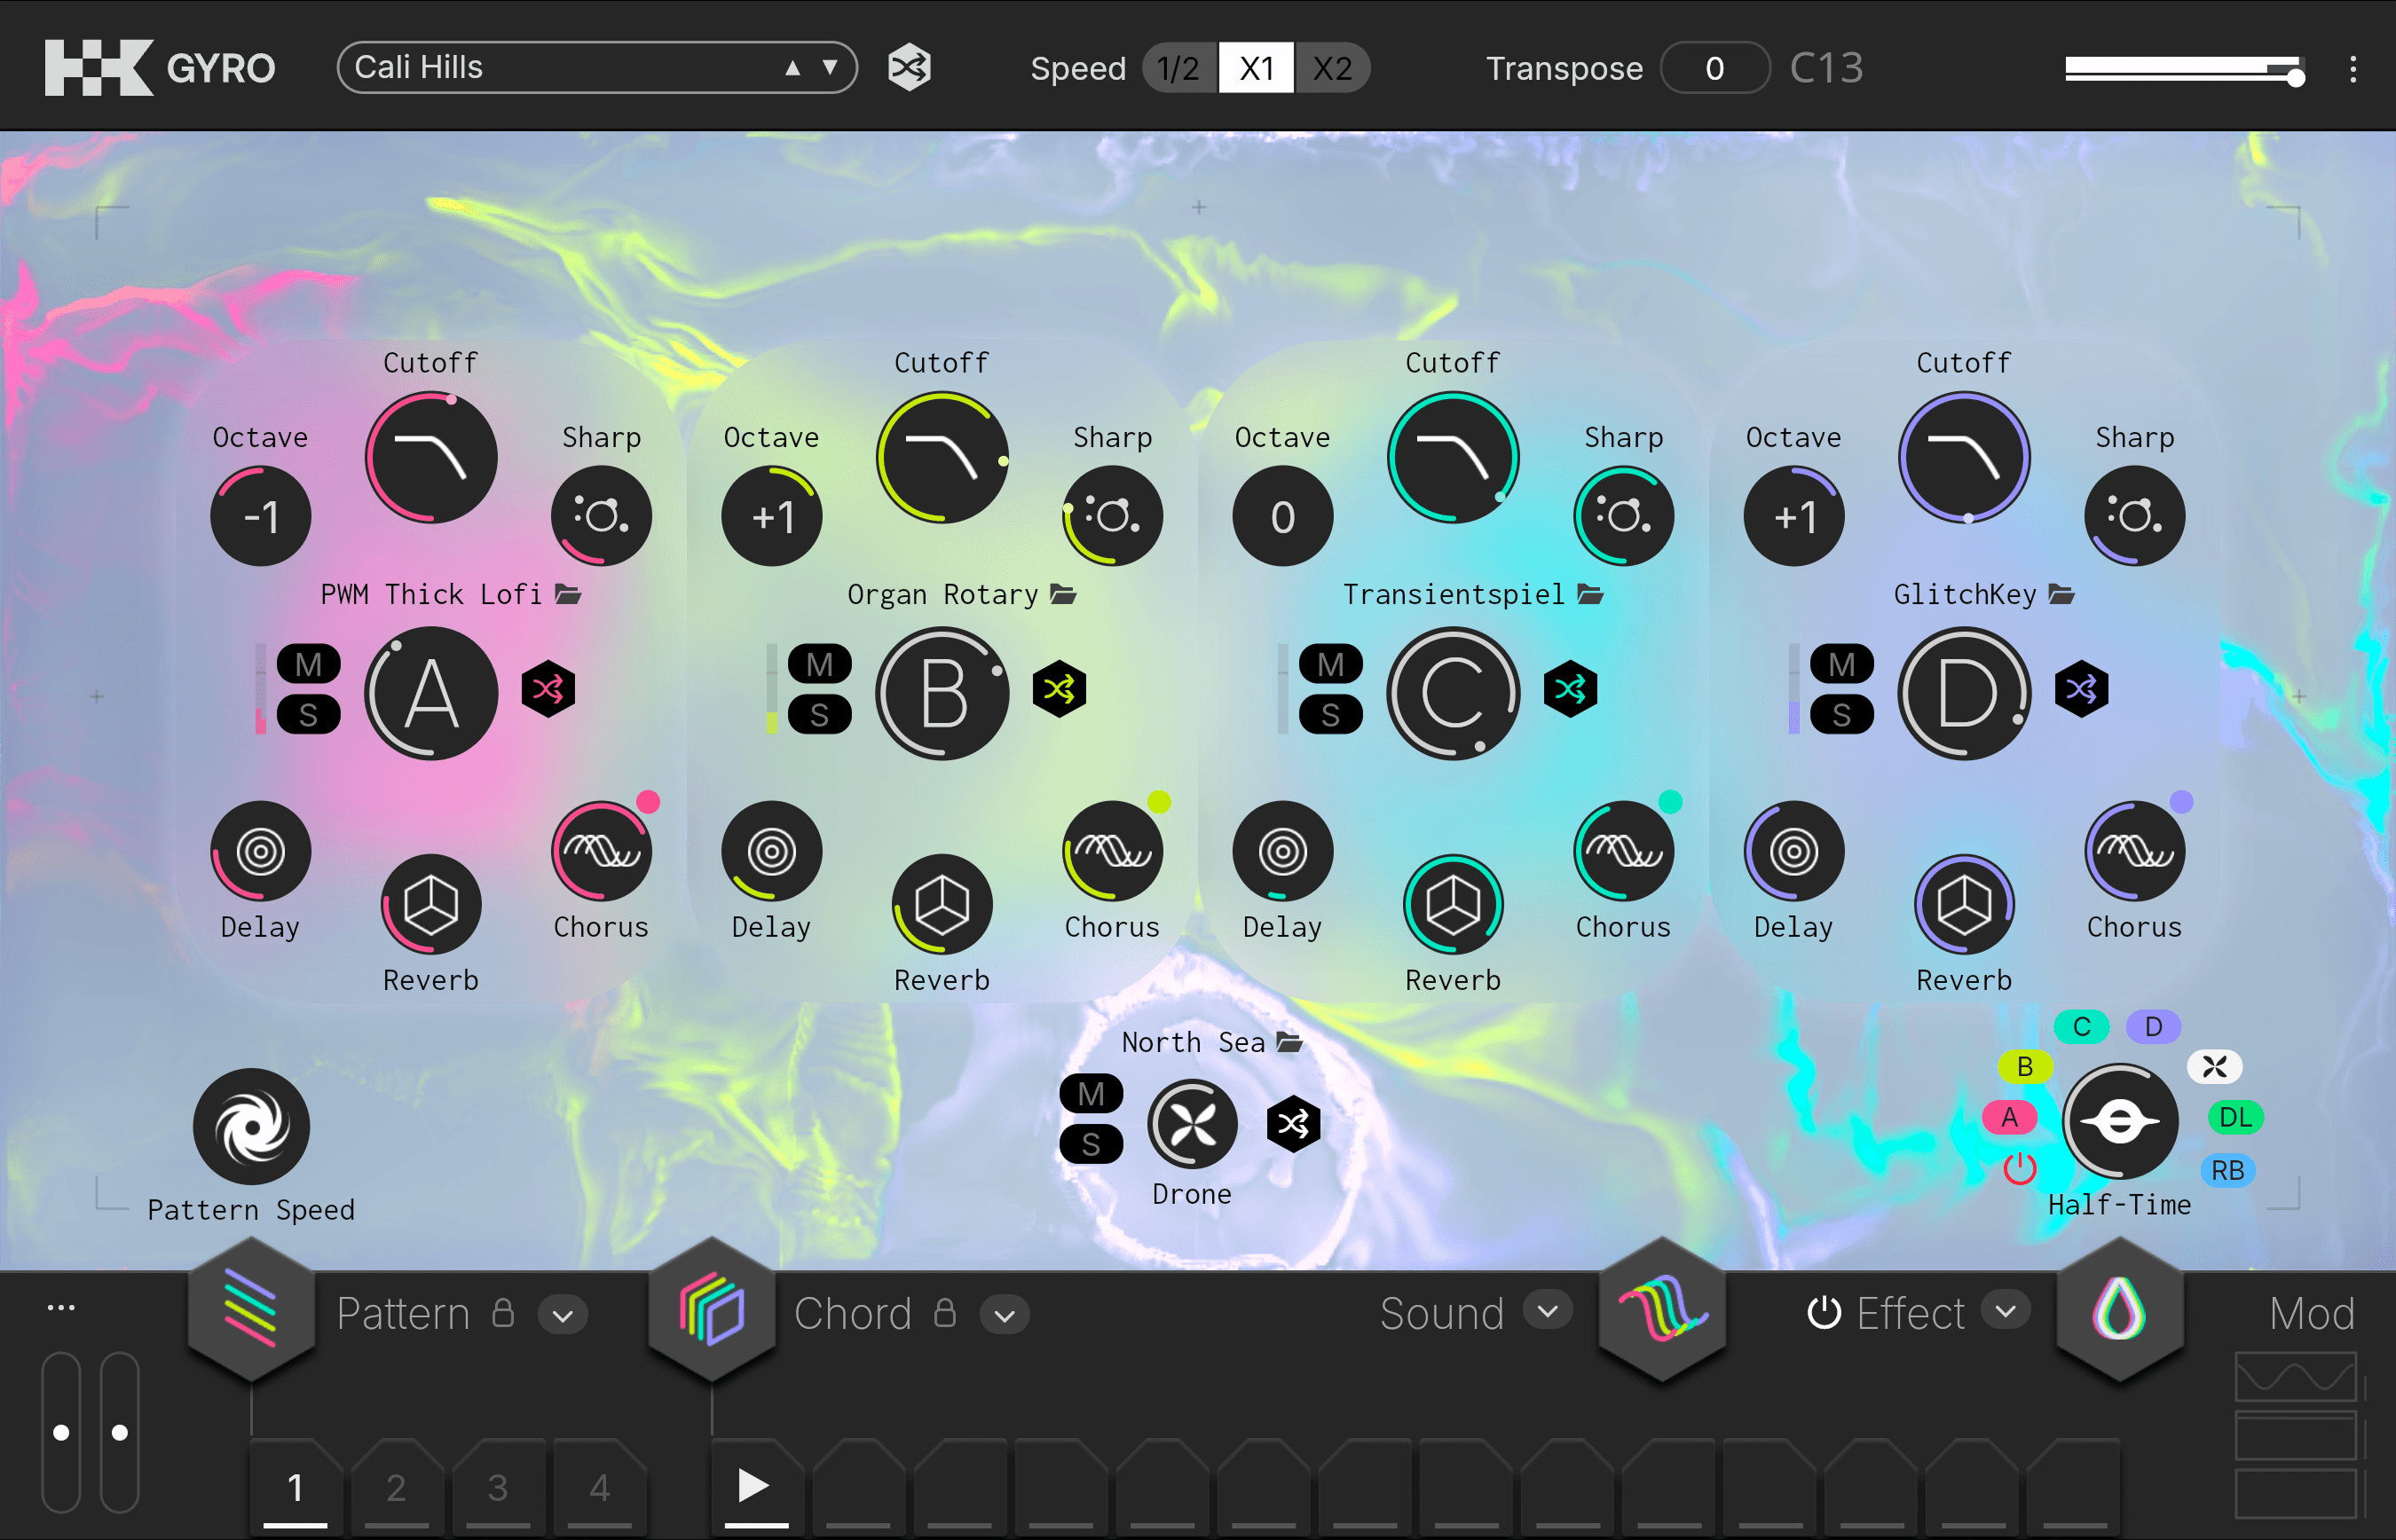Click the Half-Time macro knob
Screen dimensions: 2396x1540
pyautogui.click(x=2119, y=1121)
